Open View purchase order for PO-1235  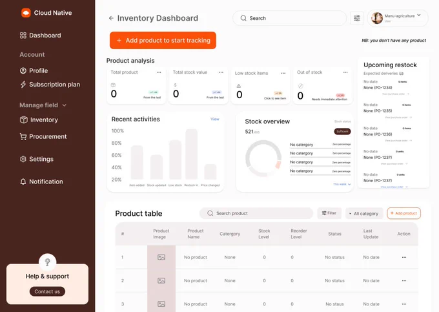point(398,118)
